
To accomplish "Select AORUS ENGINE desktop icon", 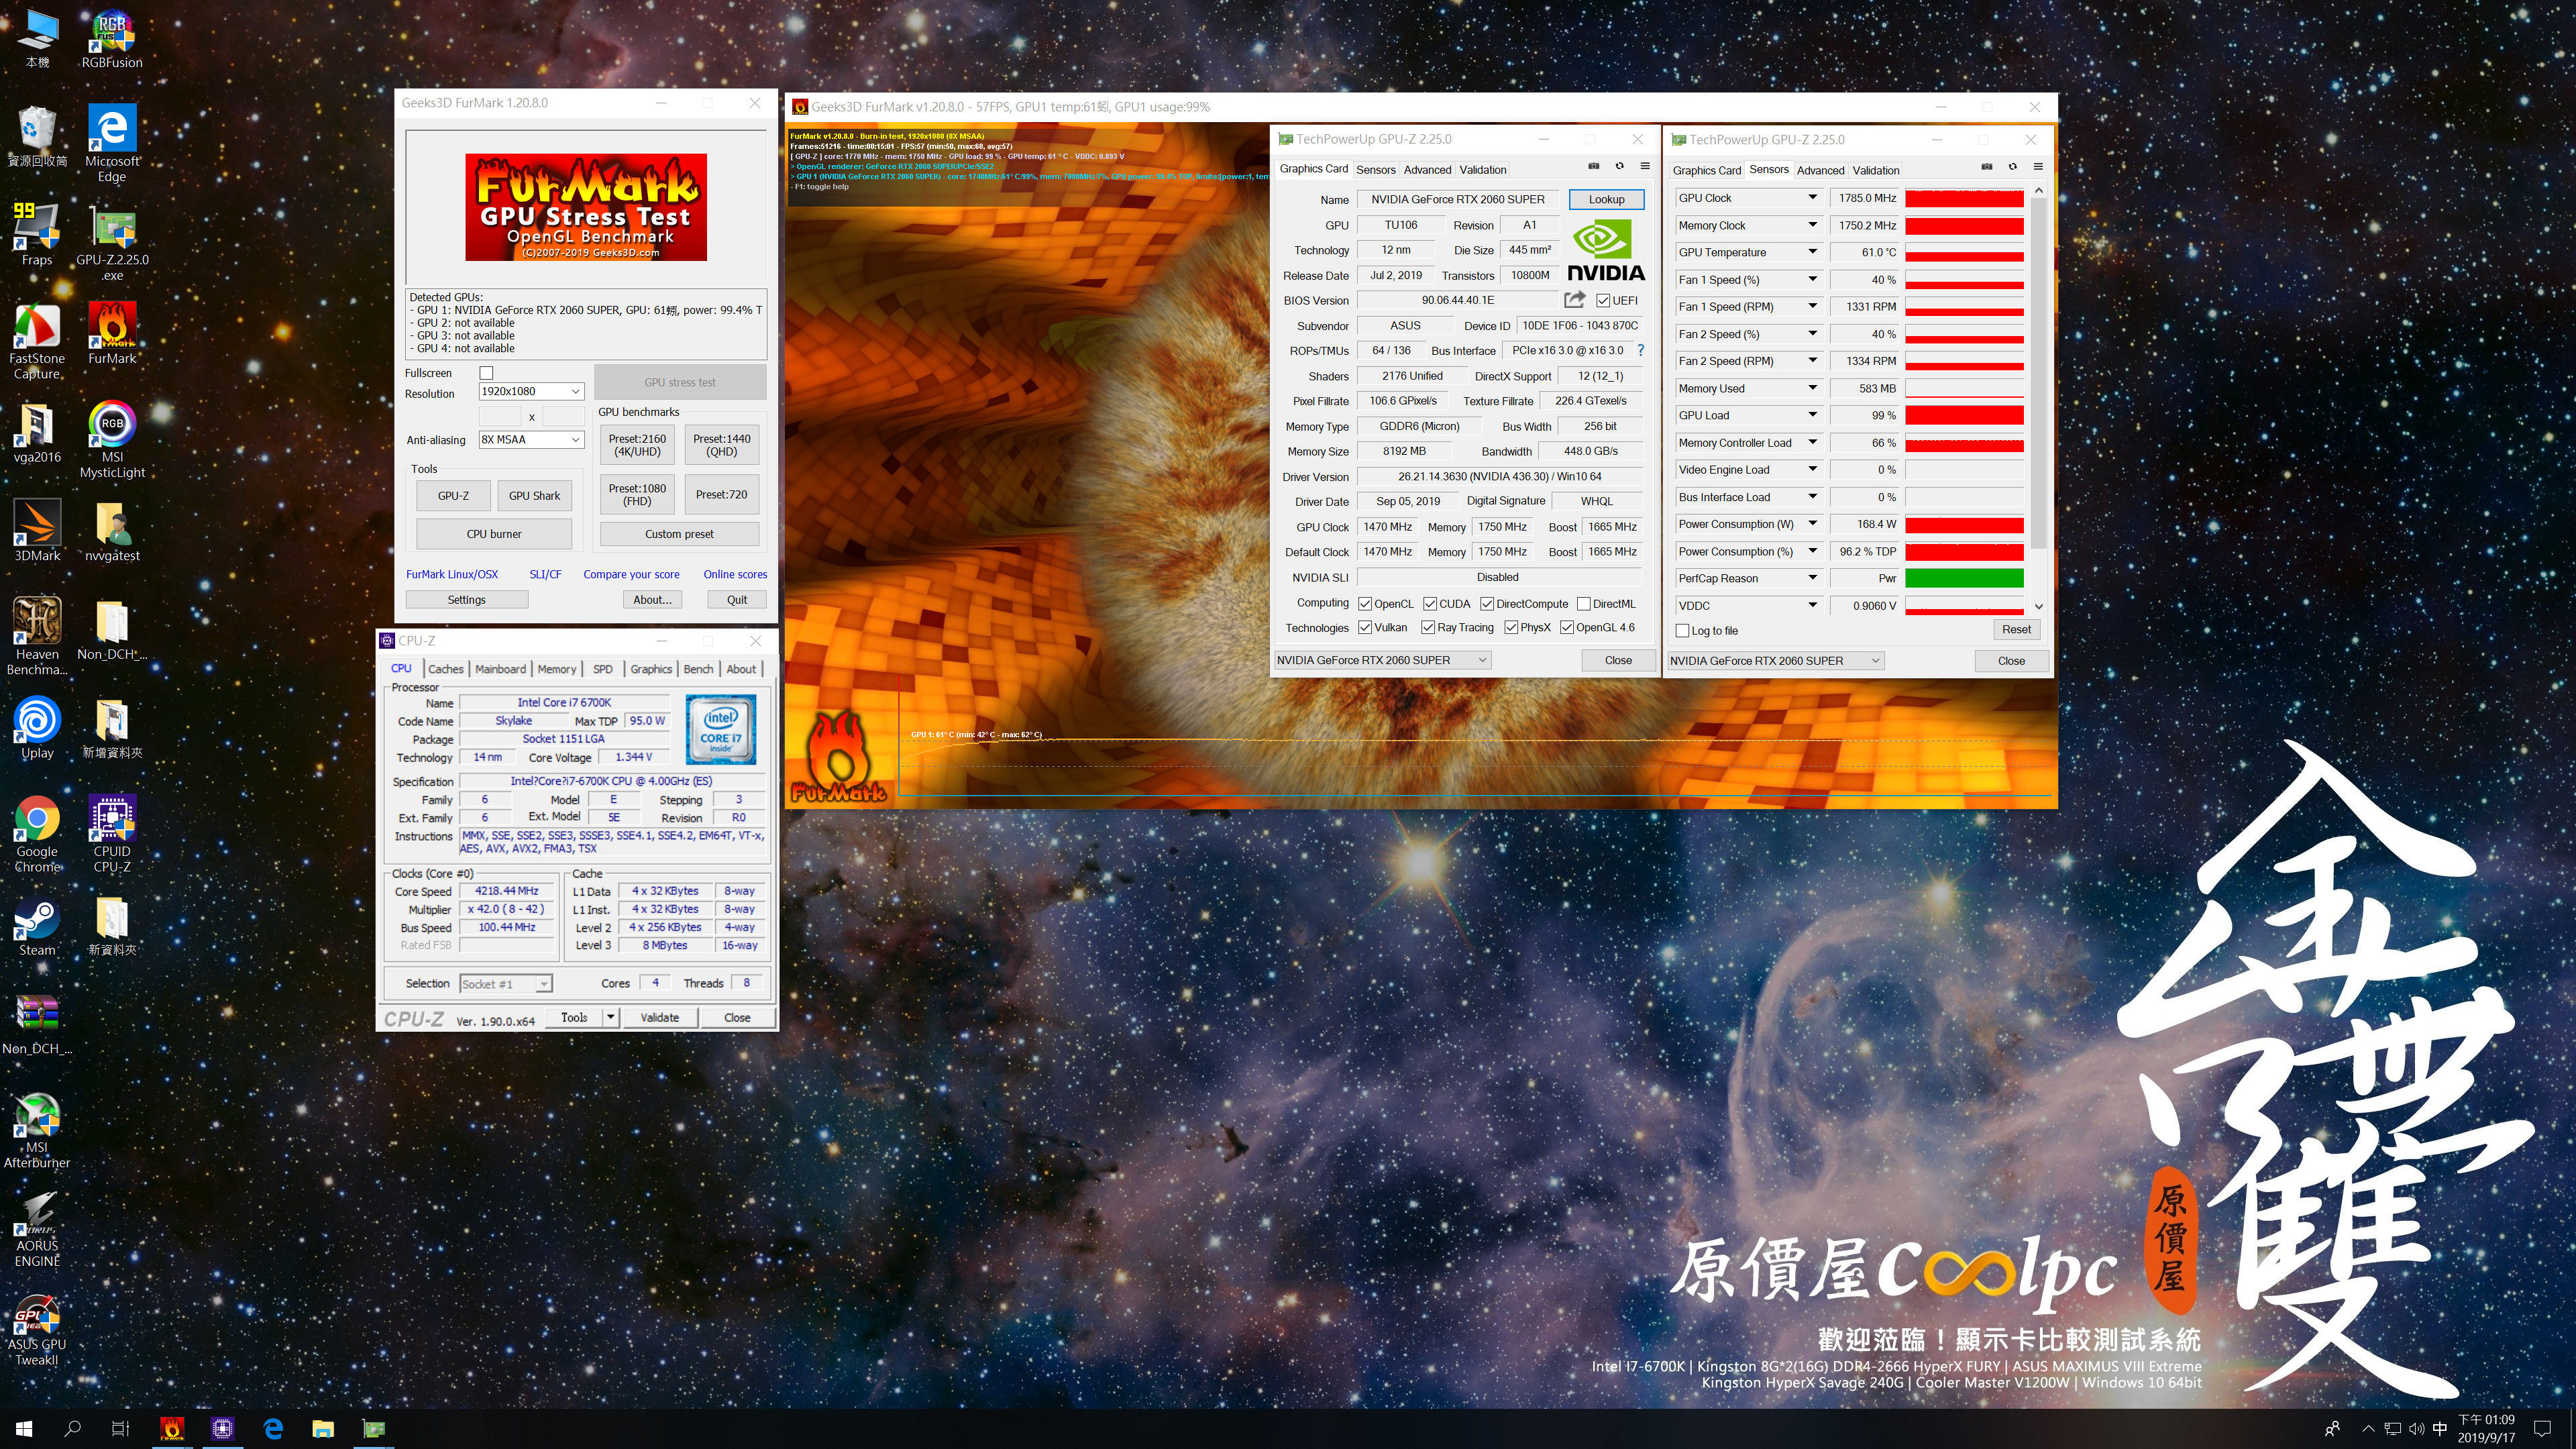I will click(x=37, y=1228).
